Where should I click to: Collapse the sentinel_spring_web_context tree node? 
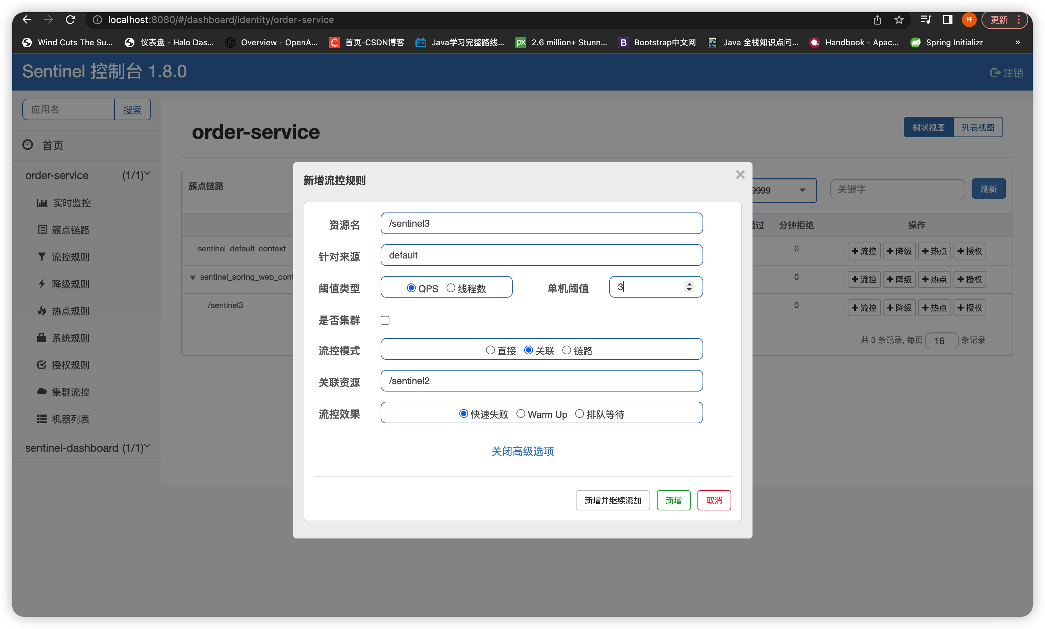(193, 278)
